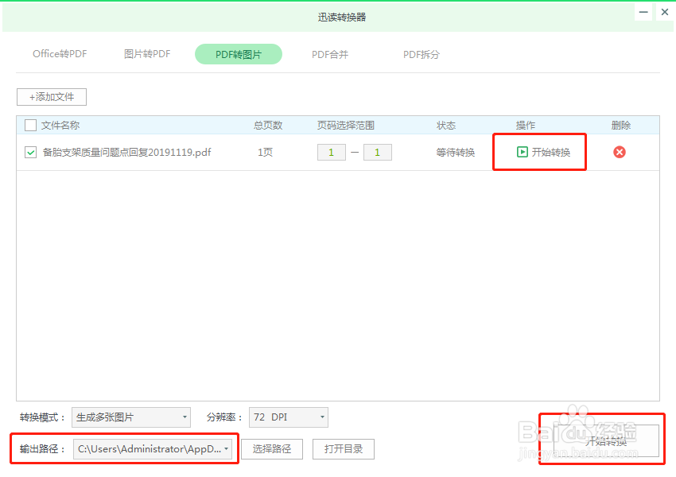Expand the 输出路径 combo box
The image size is (676, 477).
(x=153, y=449)
